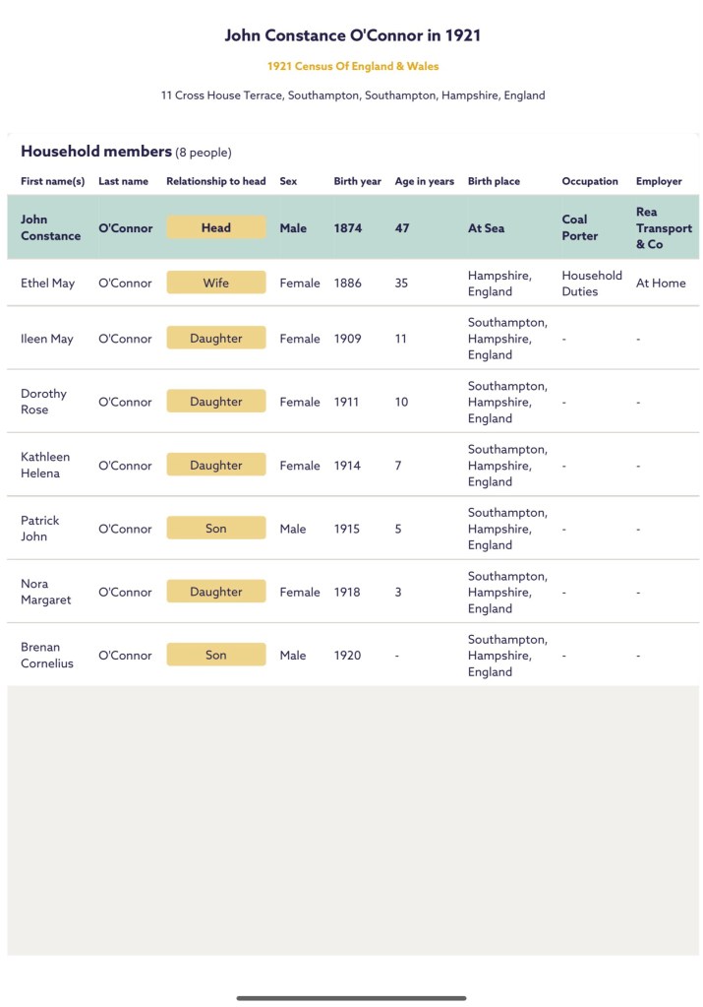
Task: Click the Employer column header
Action: [659, 181]
